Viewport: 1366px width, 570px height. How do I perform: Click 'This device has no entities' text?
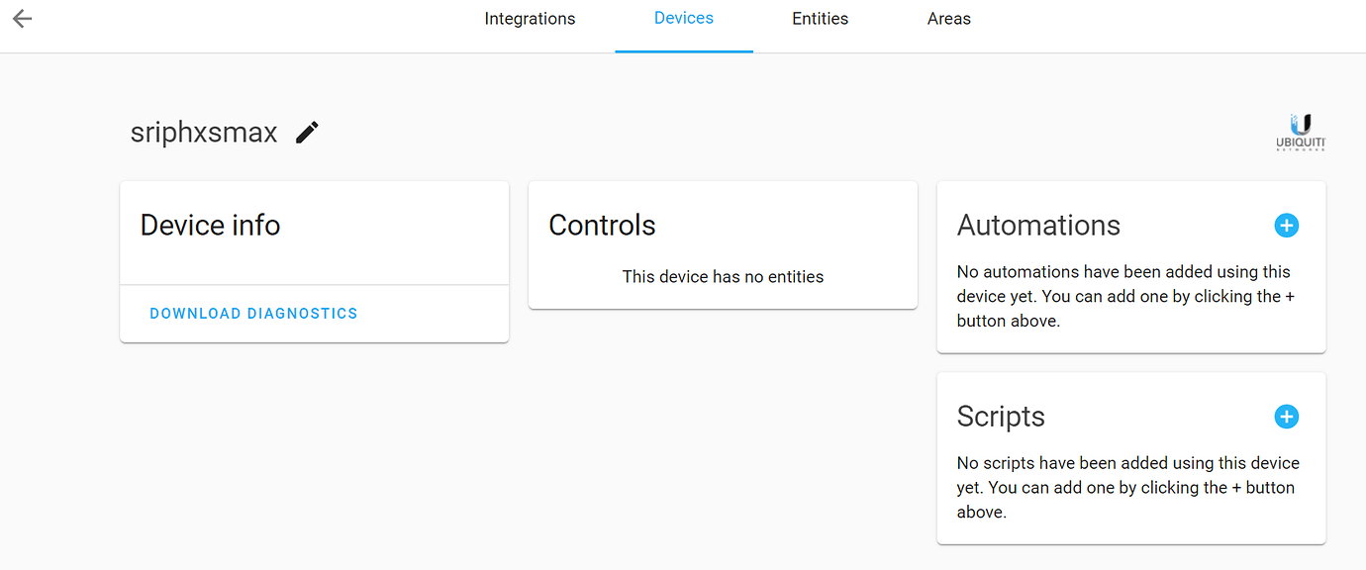tap(724, 277)
